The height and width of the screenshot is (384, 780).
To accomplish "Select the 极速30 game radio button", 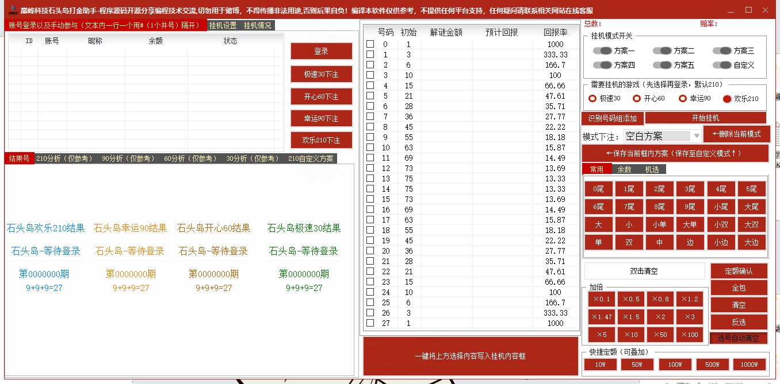I will click(x=592, y=98).
